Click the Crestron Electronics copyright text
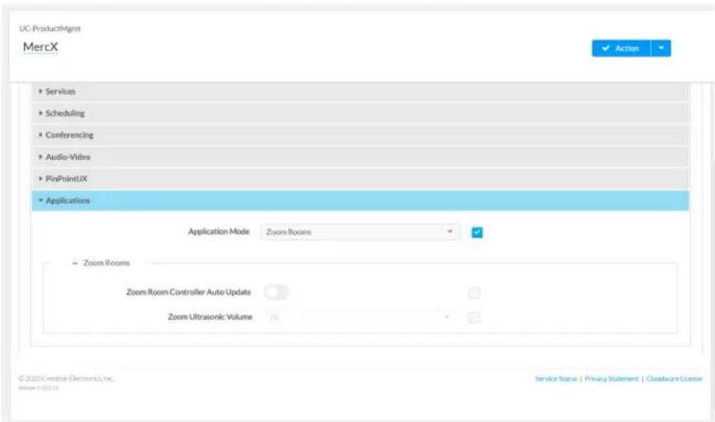This screenshot has width=715, height=422. tap(66, 378)
